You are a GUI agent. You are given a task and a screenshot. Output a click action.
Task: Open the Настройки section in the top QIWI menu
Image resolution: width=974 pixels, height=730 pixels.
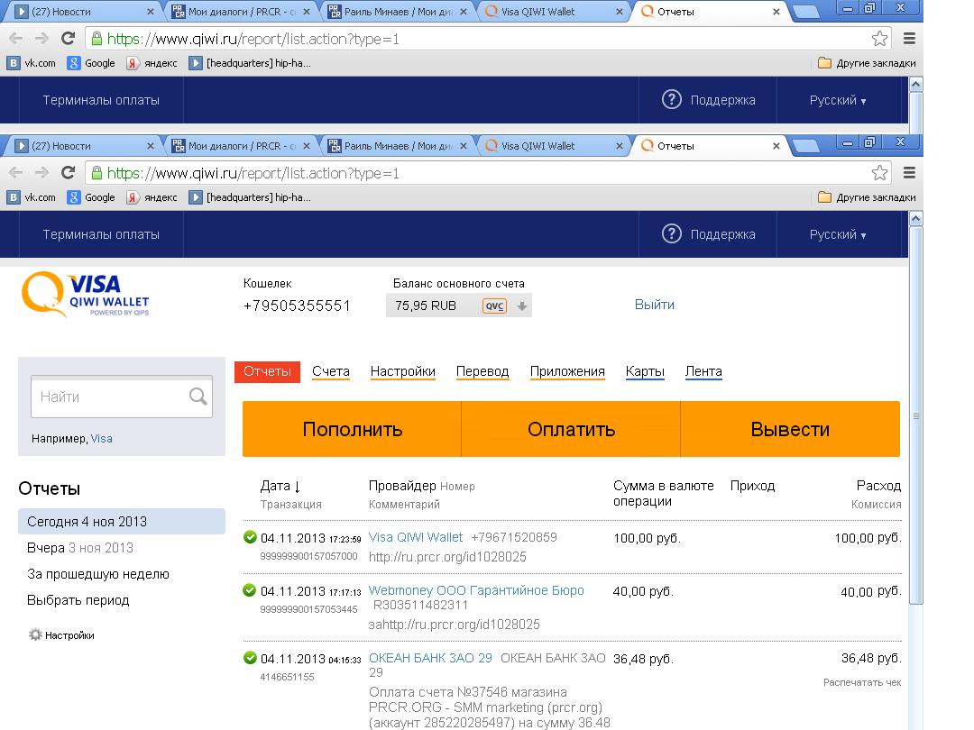pyautogui.click(x=402, y=371)
